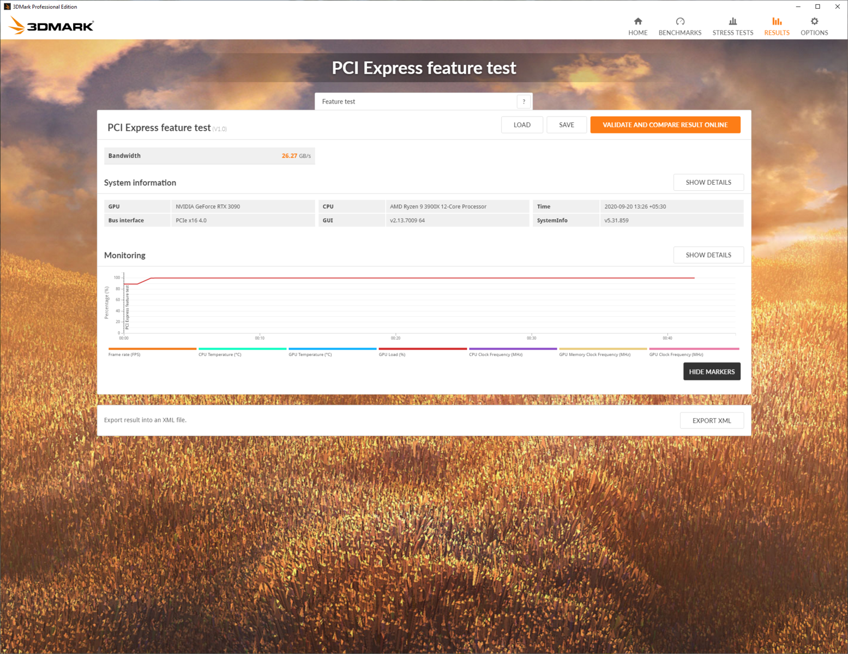Image resolution: width=848 pixels, height=654 pixels.
Task: Toggle the CPU Temperature legend
Action: click(x=242, y=352)
